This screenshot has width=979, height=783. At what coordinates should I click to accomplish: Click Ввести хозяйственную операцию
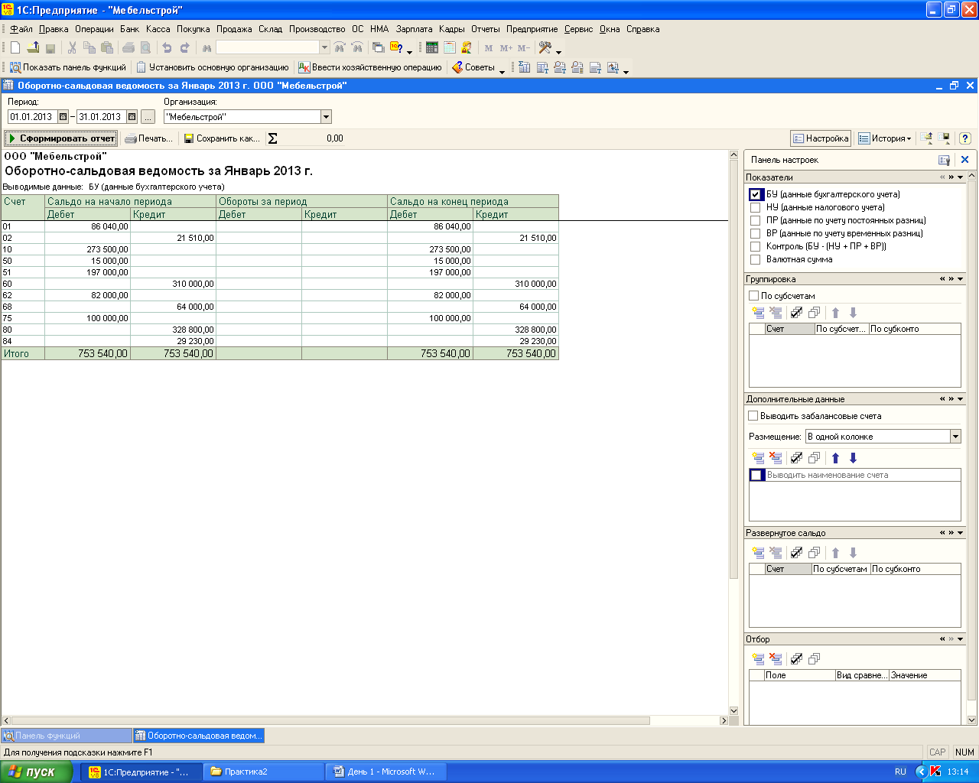coord(370,67)
